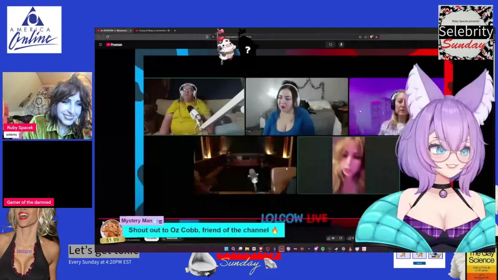Share the video with arrow icon
498x280 pixels.
(350, 238)
